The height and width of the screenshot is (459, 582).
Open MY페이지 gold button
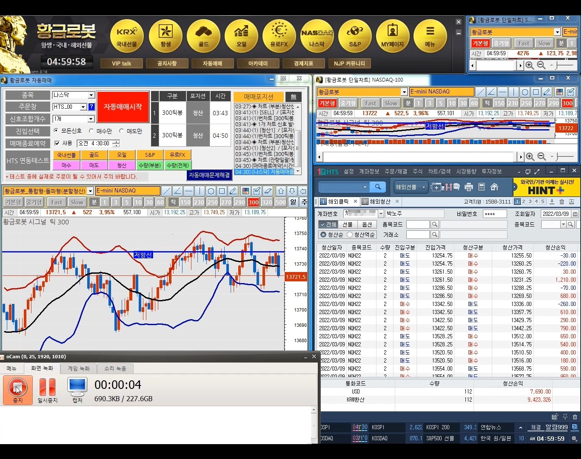coord(393,37)
